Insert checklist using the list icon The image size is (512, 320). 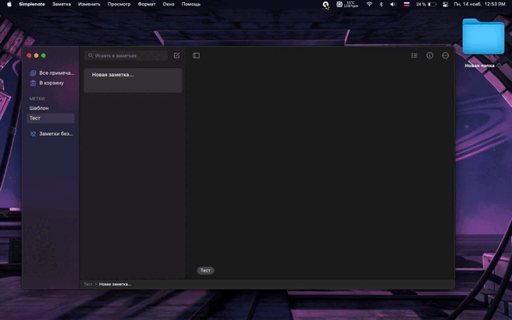pyautogui.click(x=414, y=55)
